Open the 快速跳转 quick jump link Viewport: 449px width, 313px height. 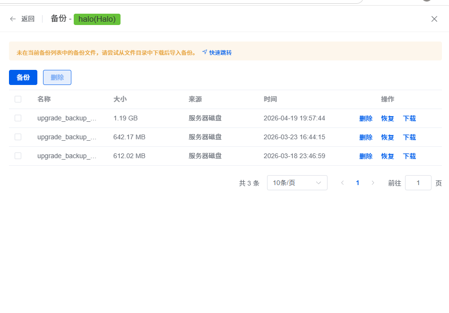[x=219, y=53]
